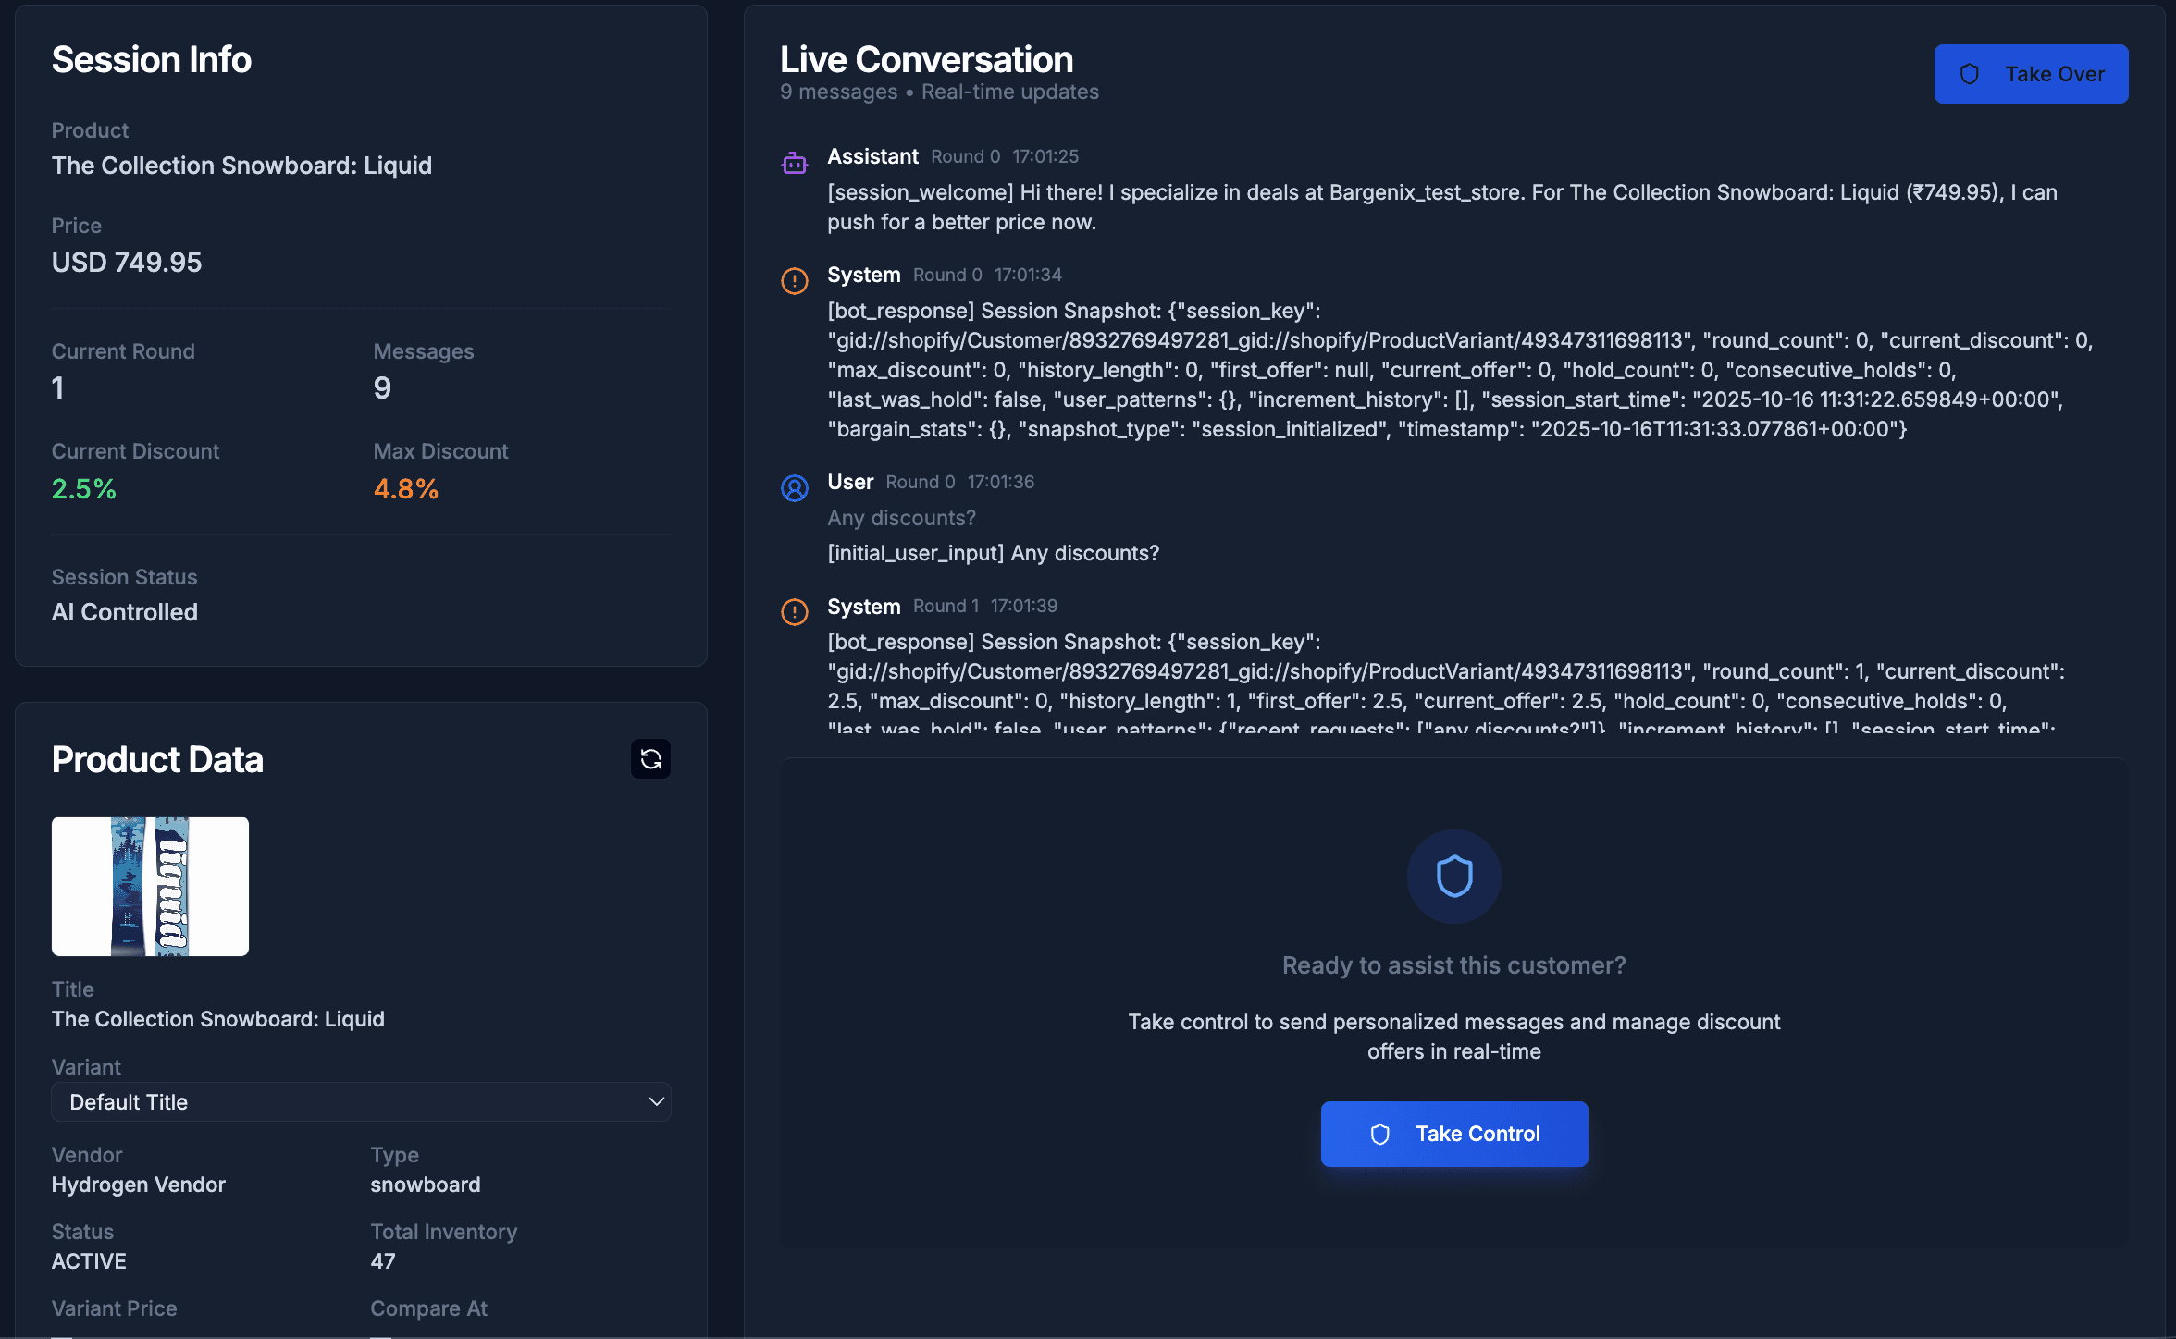The width and height of the screenshot is (2176, 1339).
Task: Click the timestamp 17:01:25 on the Assistant message
Action: coord(1045,156)
